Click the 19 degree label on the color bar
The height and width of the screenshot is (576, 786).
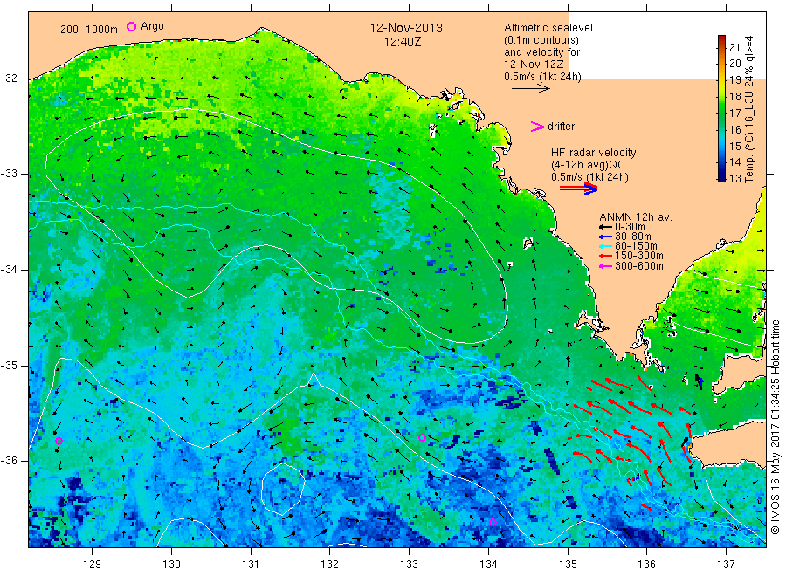[x=734, y=80]
